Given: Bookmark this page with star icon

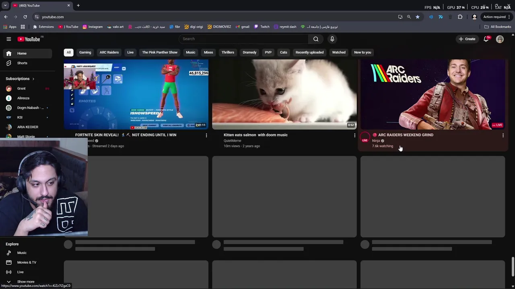Looking at the screenshot, I should pos(418,17).
